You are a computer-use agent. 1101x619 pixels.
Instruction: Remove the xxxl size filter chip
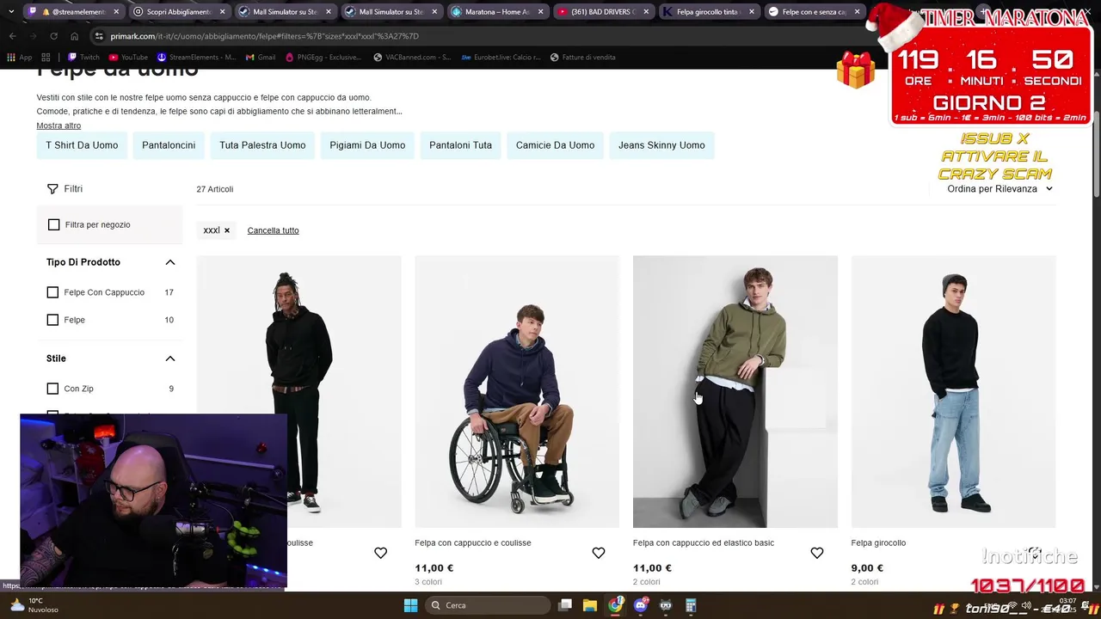(x=227, y=230)
